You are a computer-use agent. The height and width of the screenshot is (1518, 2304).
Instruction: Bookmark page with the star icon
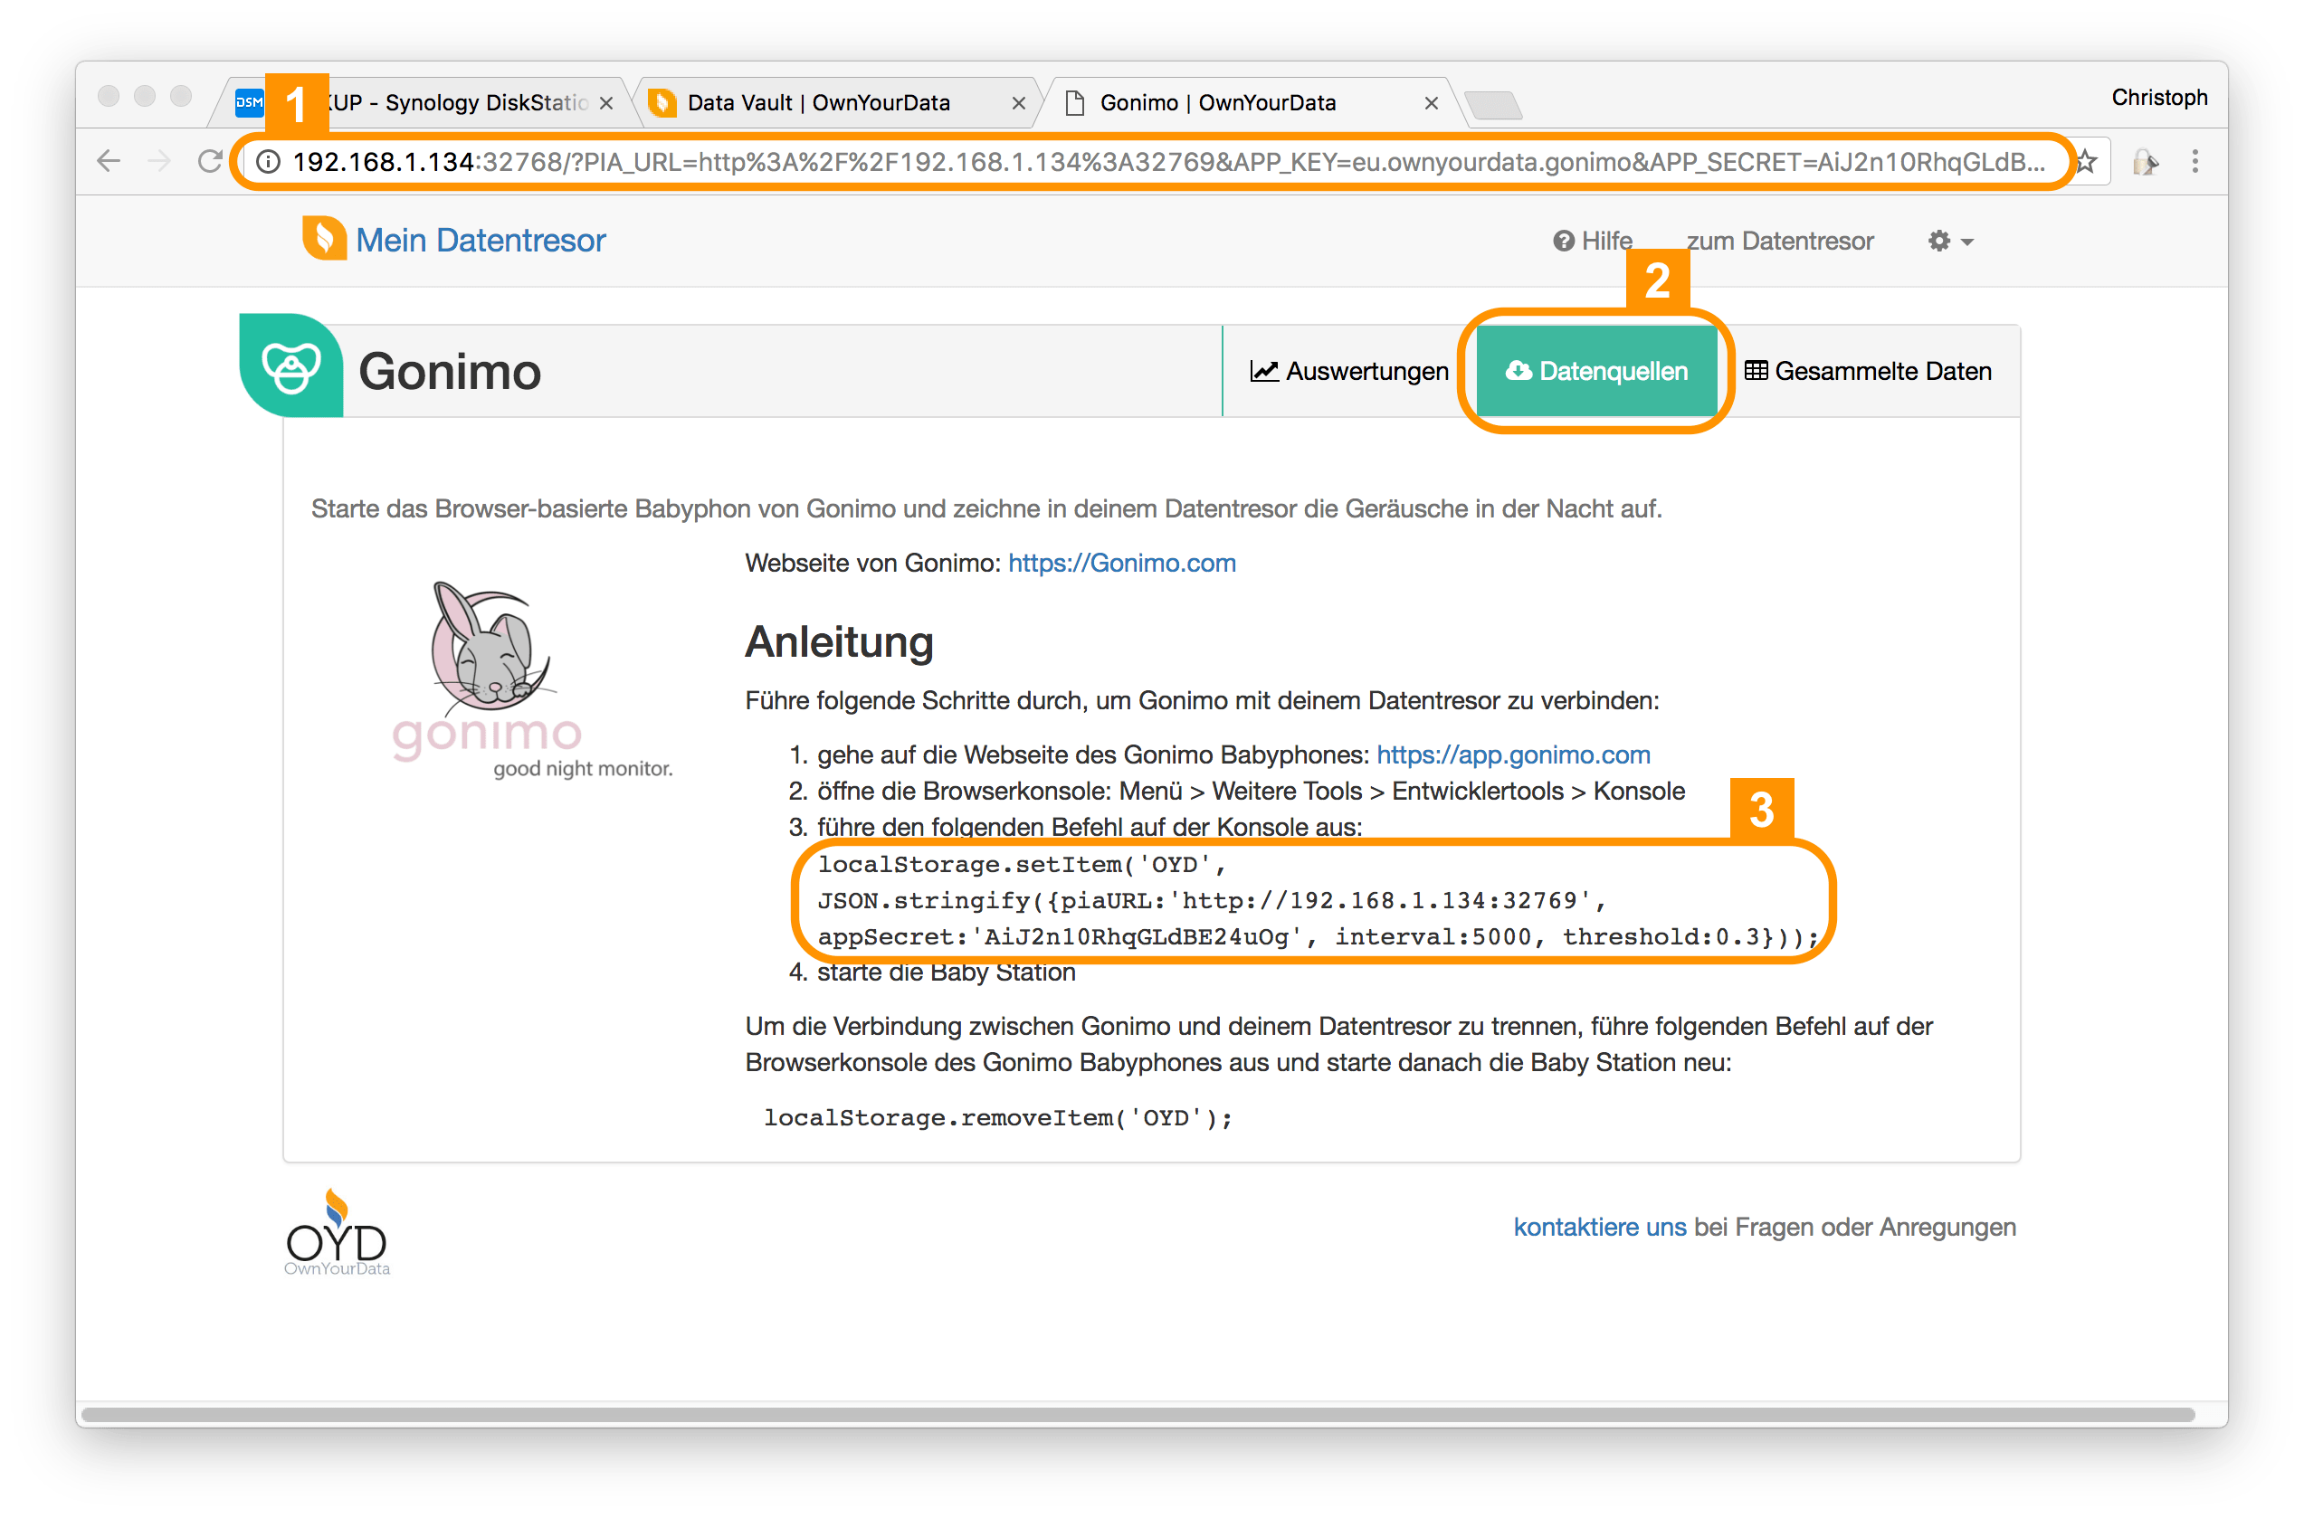tap(2085, 162)
